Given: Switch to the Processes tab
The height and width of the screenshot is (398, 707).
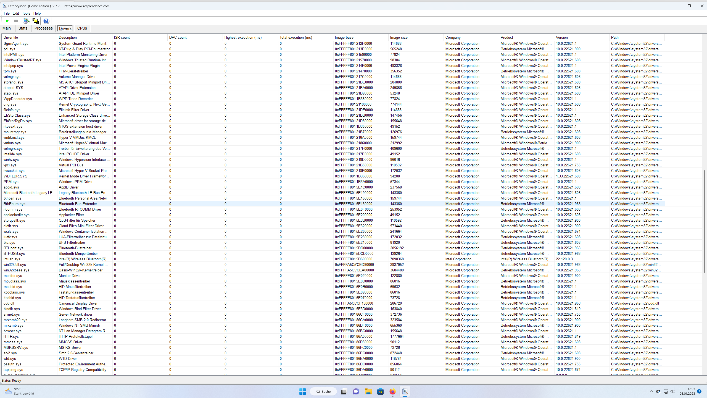Looking at the screenshot, I should (43, 28).
